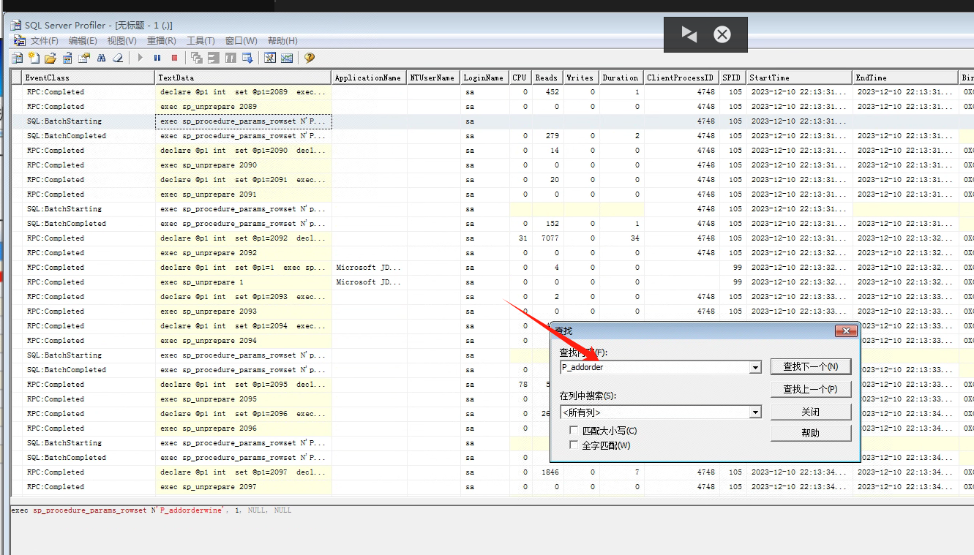Click Reads value 452
This screenshot has height=555, width=974.
tap(552, 92)
